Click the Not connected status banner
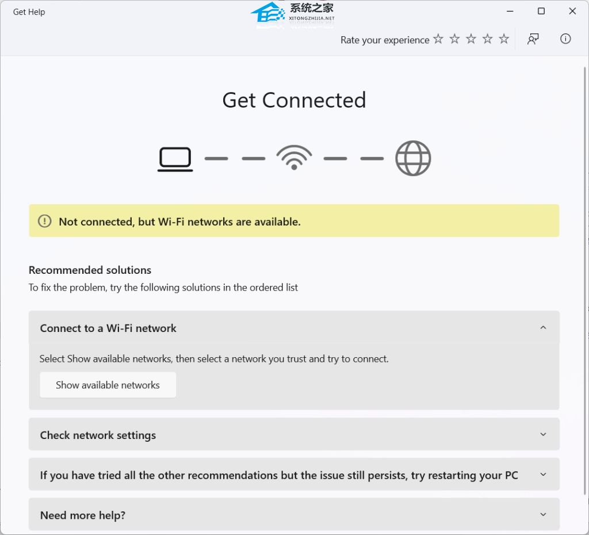The width and height of the screenshot is (589, 535). [x=294, y=221]
